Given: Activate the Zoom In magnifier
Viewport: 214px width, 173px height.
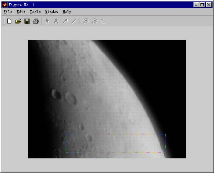Looking at the screenshot, I should pyautogui.click(x=86, y=21).
